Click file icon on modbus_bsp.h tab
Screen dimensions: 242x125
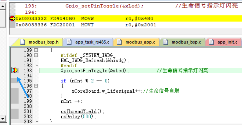tap(23, 42)
